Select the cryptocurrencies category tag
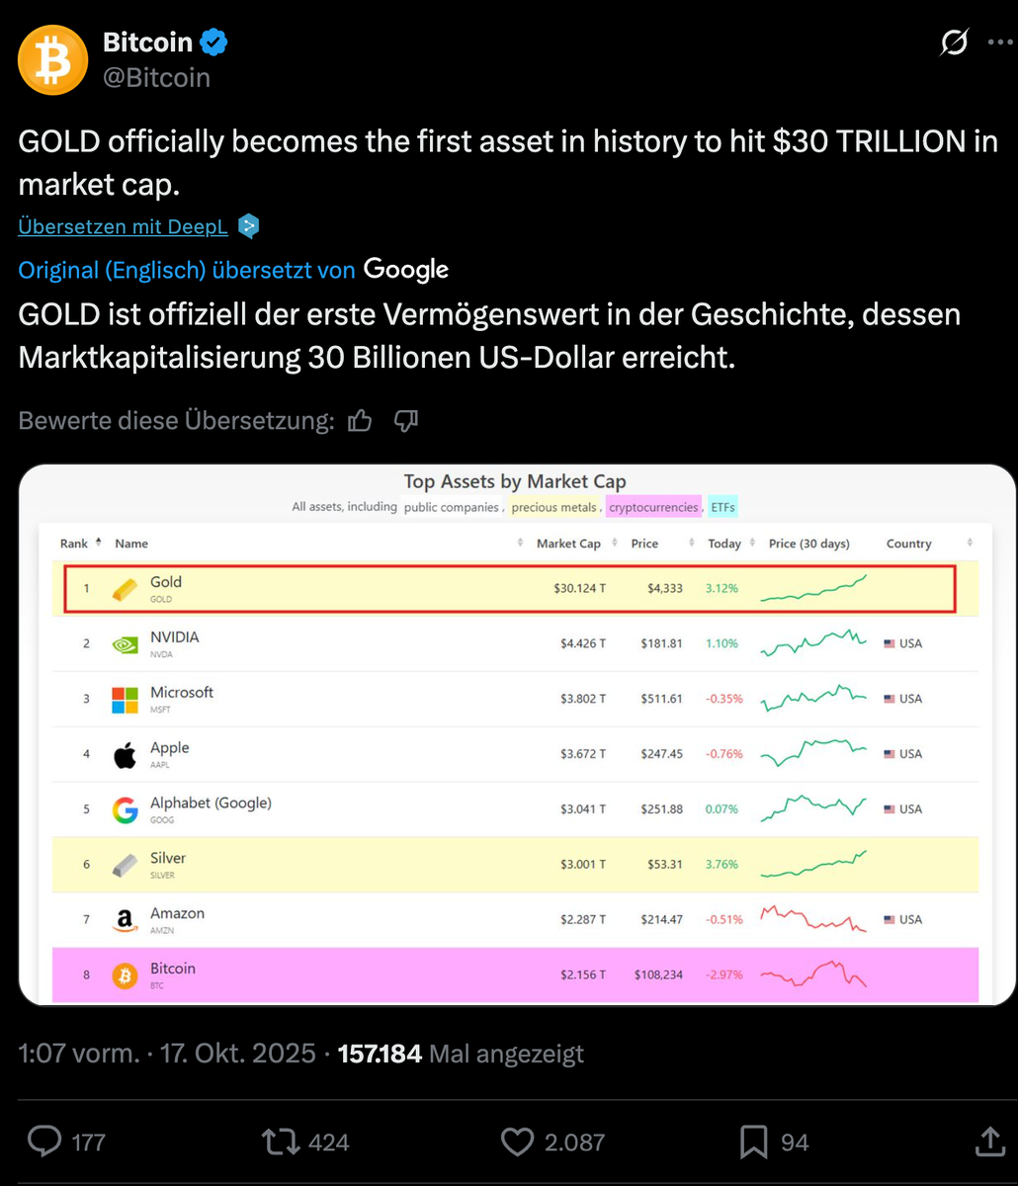Image resolution: width=1018 pixels, height=1186 pixels. pos(653,507)
